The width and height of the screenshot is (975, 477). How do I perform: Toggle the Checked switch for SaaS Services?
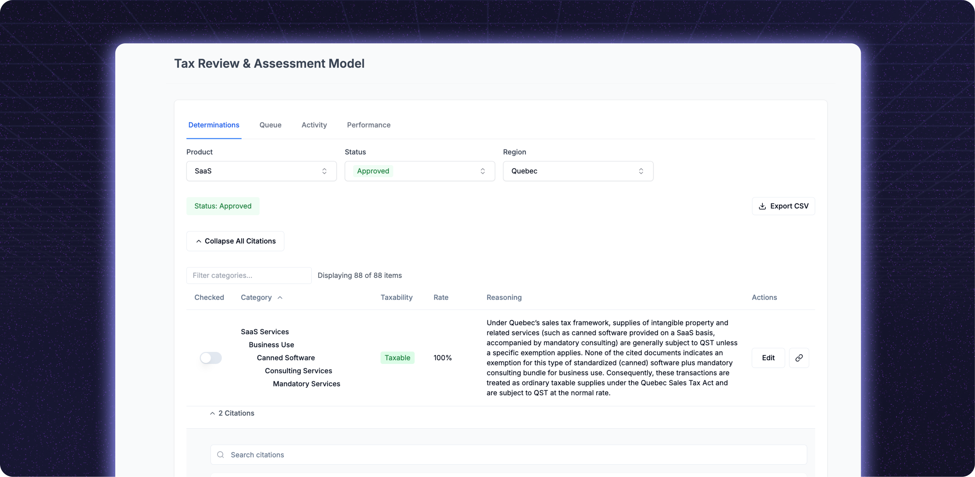click(x=211, y=357)
